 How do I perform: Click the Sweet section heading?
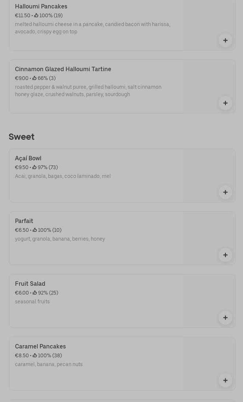click(22, 137)
